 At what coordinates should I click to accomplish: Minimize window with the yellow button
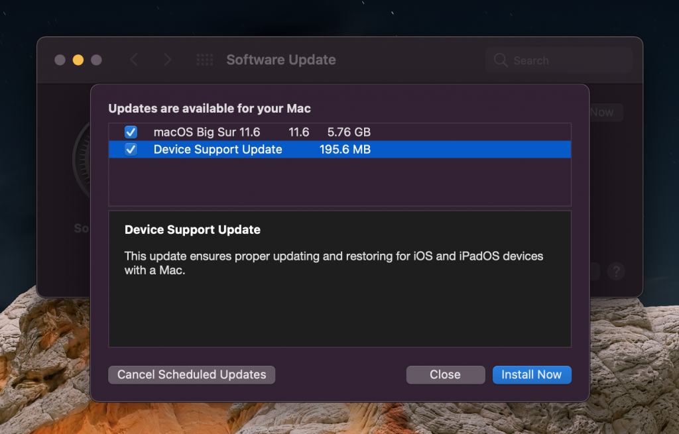tap(78, 60)
